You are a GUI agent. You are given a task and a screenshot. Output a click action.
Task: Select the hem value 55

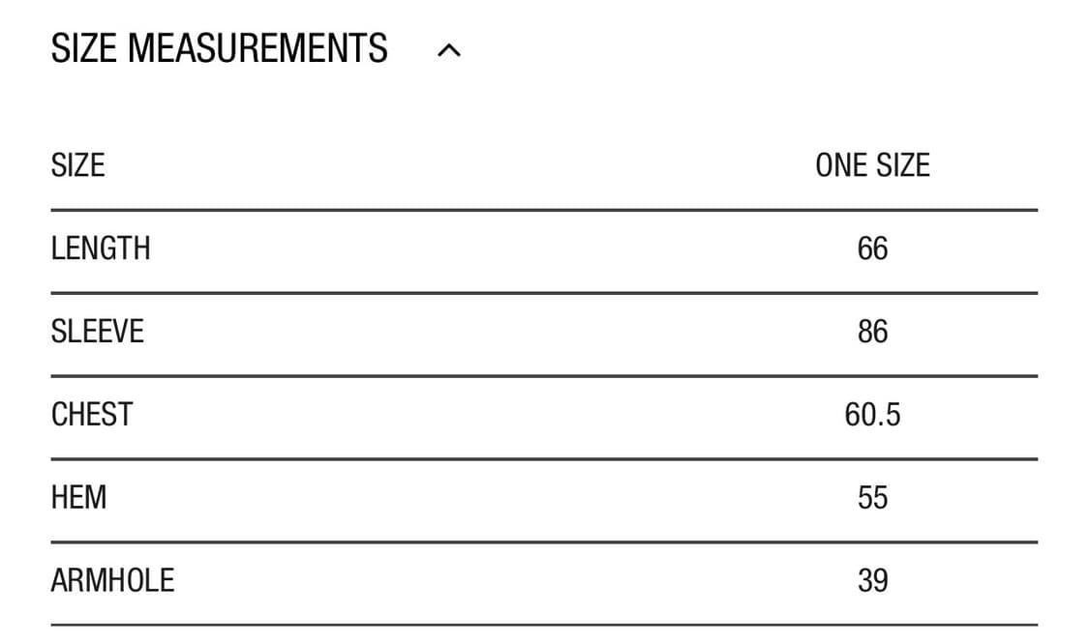[872, 498]
